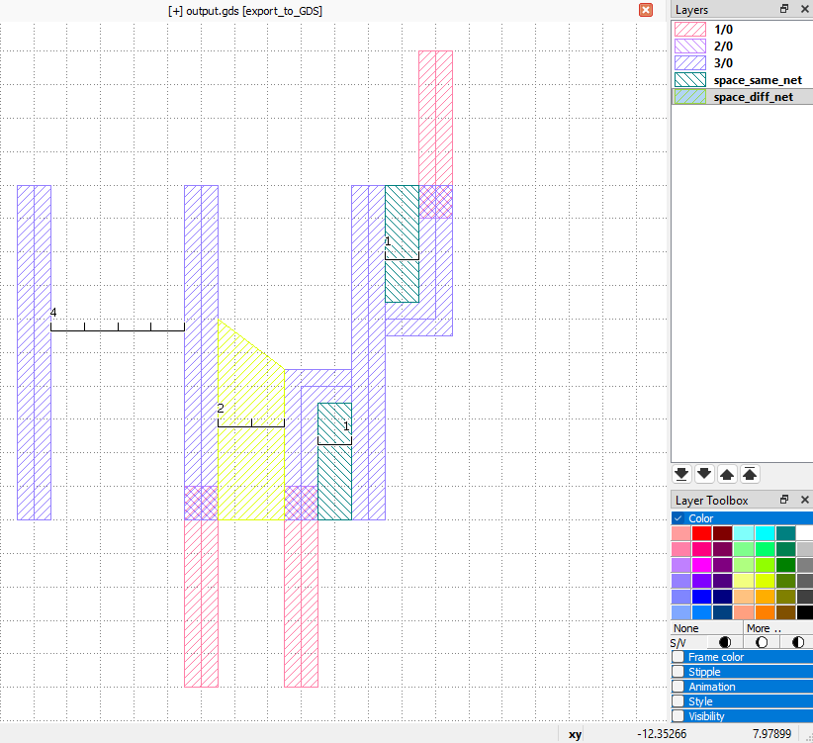Click the first S/V brightness icon
The height and width of the screenshot is (743, 813).
coord(725,642)
